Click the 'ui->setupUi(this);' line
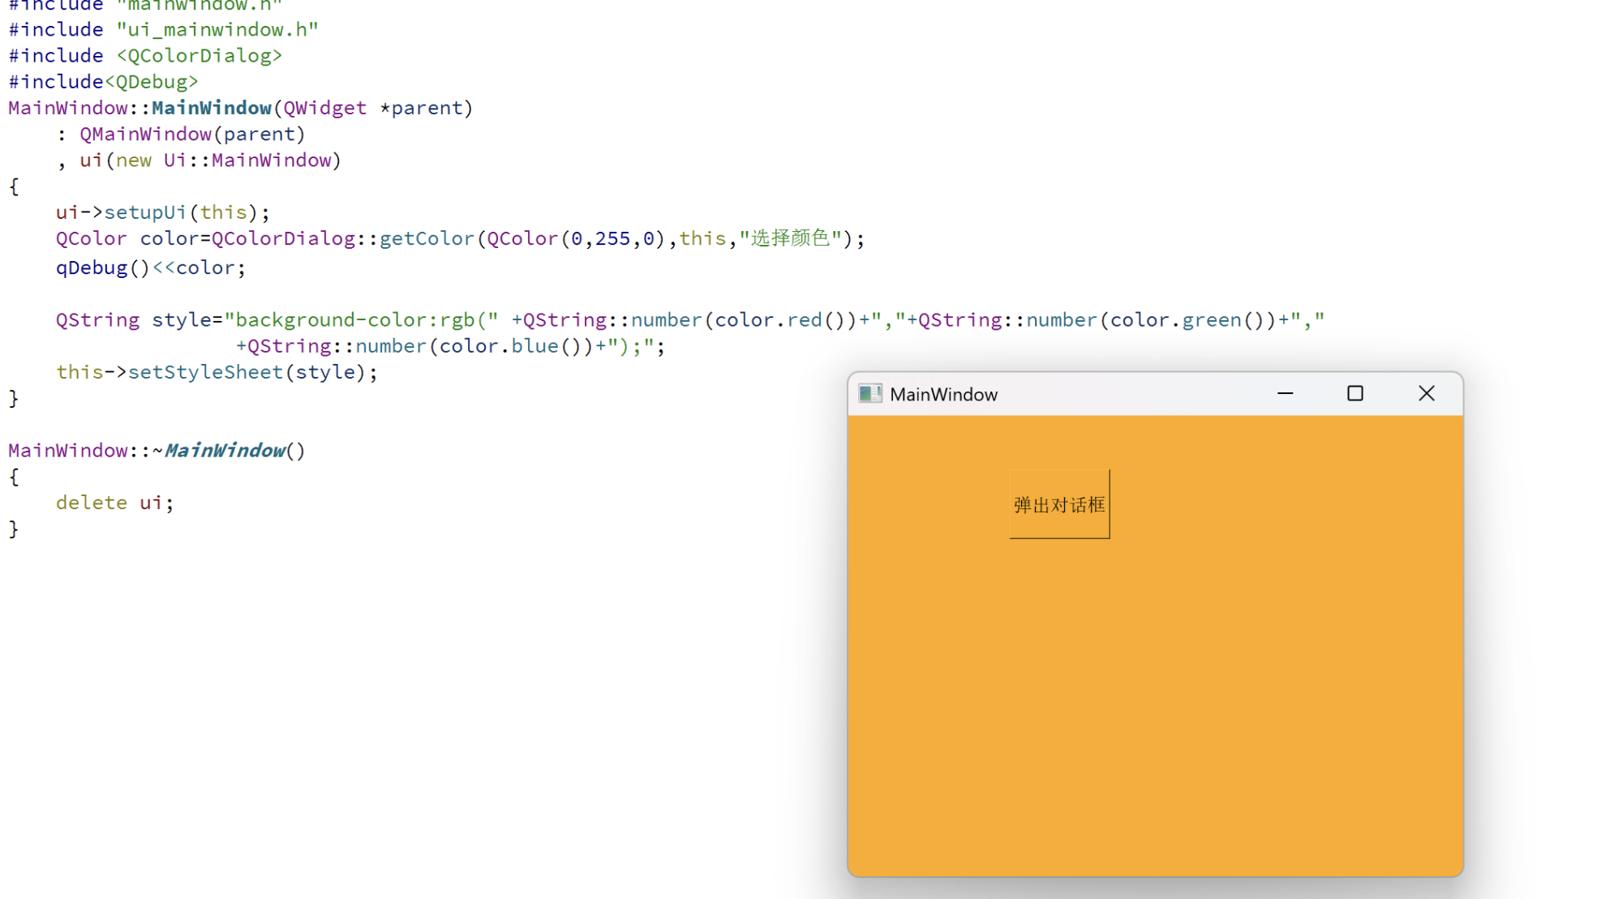Screen dimensions: 1610x899 pos(162,212)
